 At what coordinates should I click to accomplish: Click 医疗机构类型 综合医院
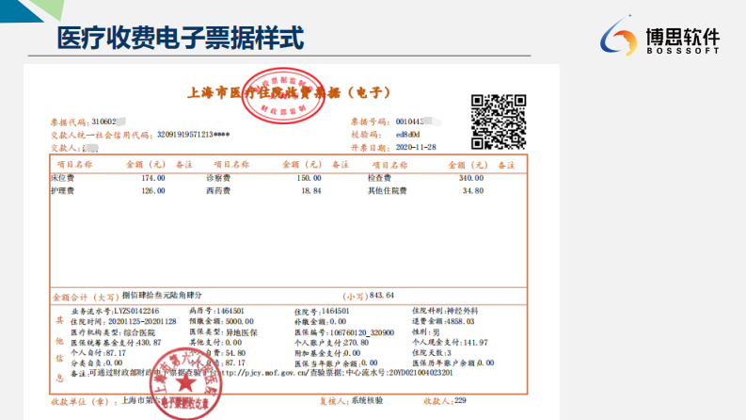pos(113,332)
